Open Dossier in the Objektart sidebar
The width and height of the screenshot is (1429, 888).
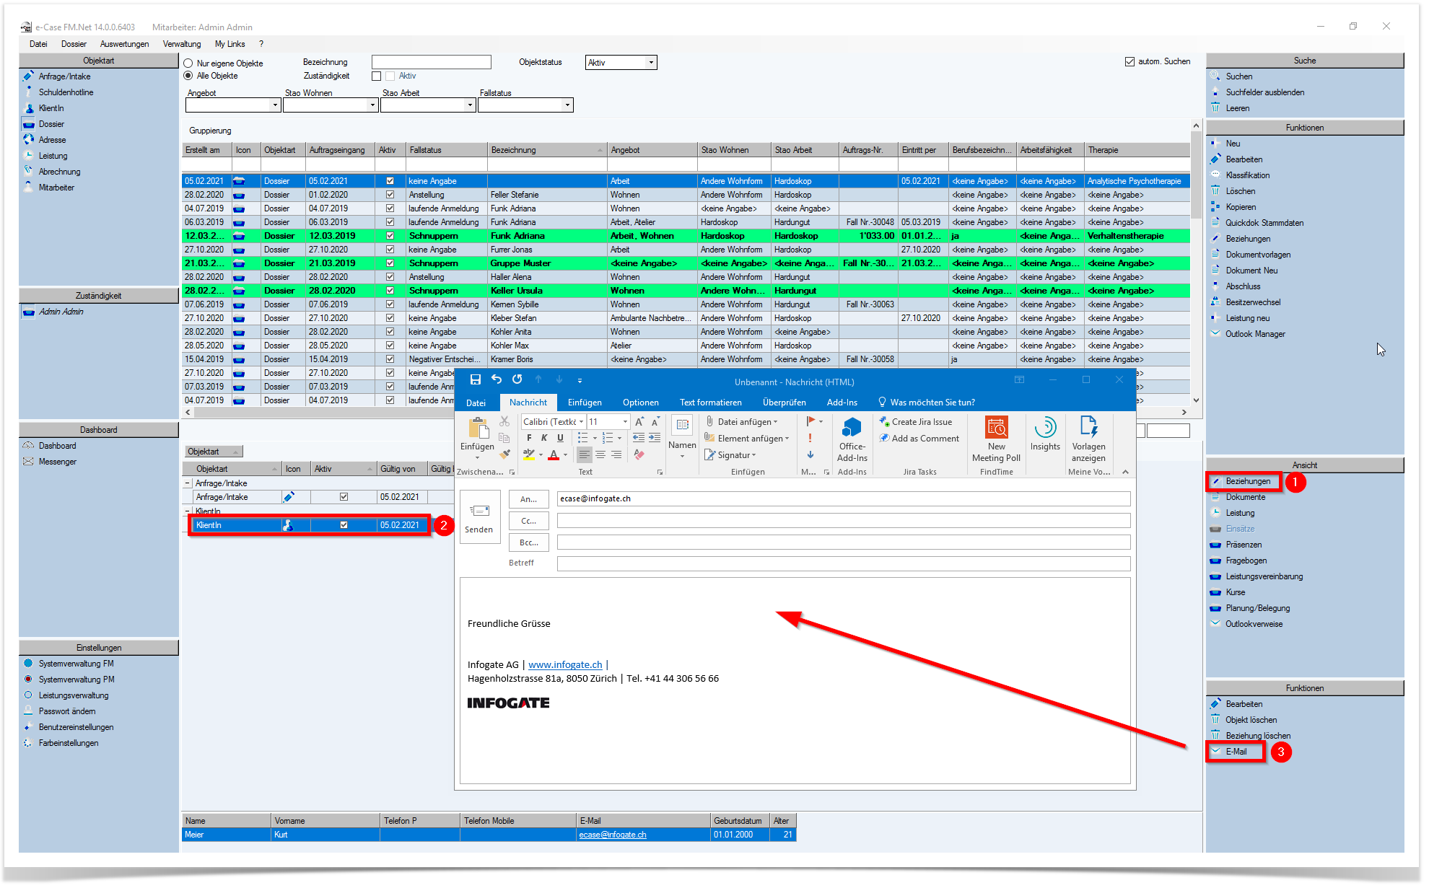tap(51, 124)
